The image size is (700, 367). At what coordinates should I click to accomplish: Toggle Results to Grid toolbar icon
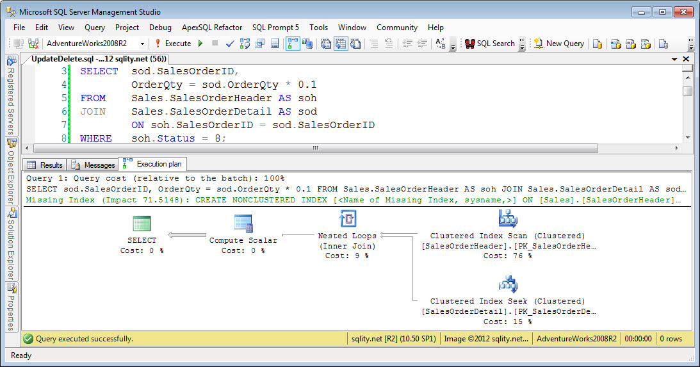[341, 44]
